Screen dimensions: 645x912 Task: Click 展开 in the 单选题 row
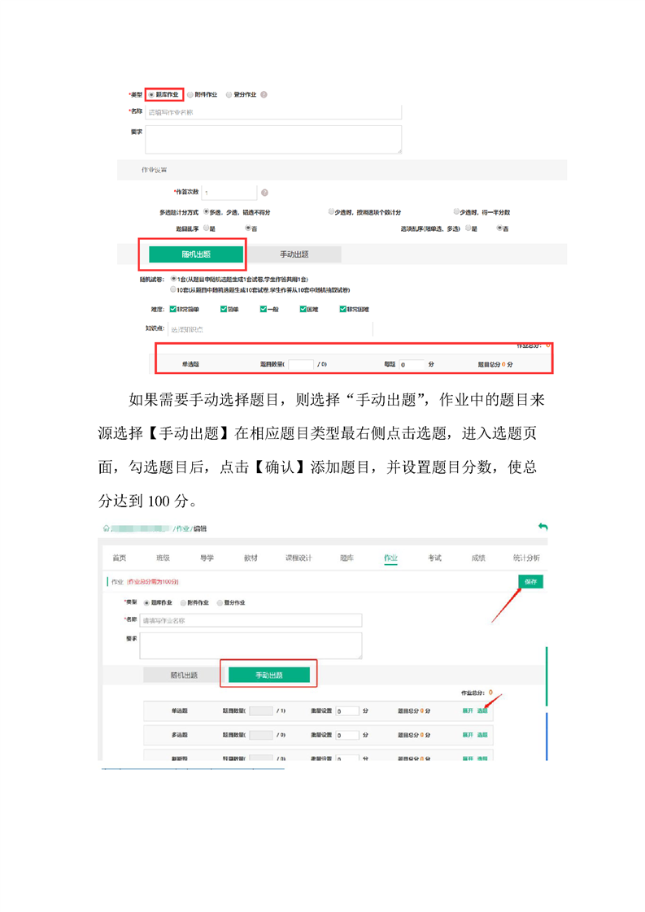[468, 710]
